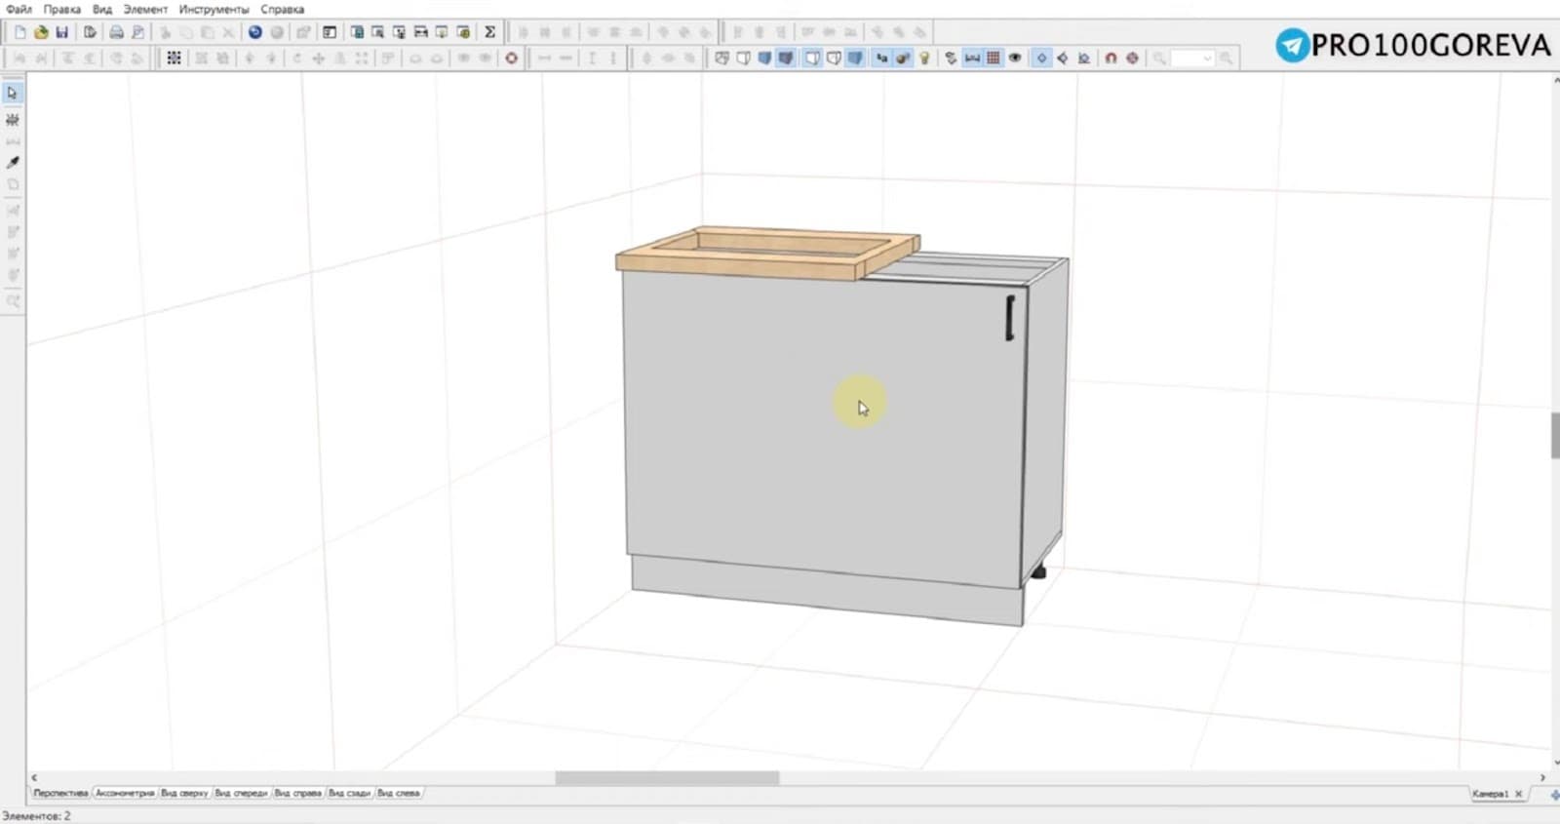Toggle the solid colors display mode

coord(764,58)
